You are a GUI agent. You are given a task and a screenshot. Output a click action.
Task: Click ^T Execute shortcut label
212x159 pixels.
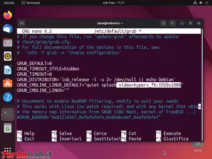pyautogui.click(x=168, y=133)
